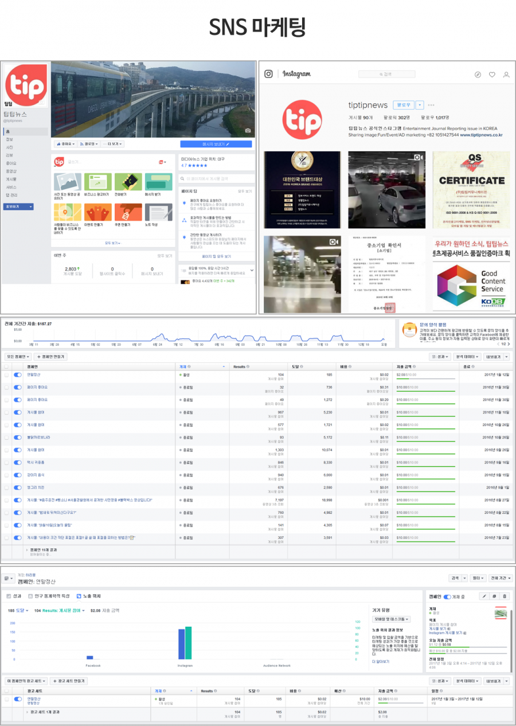Click the map pin business location tile
The width and height of the screenshot is (516, 726).
pyautogui.click(x=67, y=212)
